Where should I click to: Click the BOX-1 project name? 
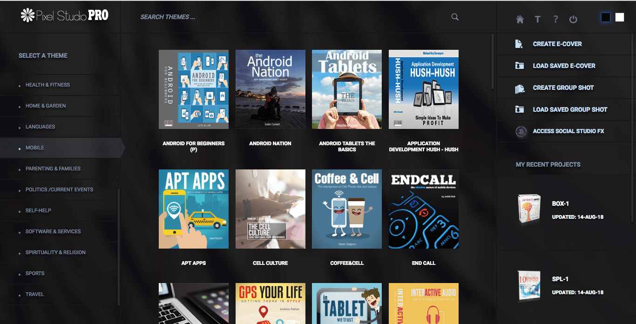tap(561, 204)
